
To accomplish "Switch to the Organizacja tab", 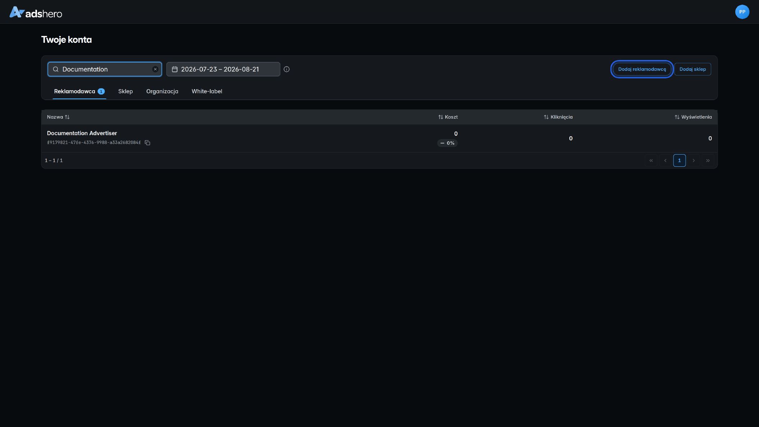I will click(162, 91).
